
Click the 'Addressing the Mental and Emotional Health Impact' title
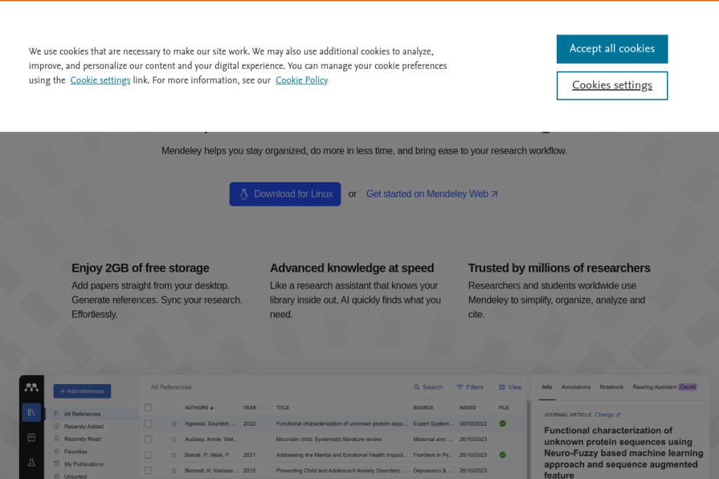pyautogui.click(x=342, y=454)
